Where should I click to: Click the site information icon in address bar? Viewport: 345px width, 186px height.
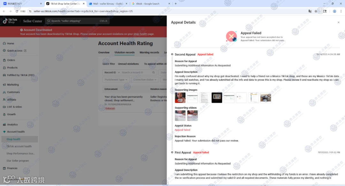tap(30, 11)
